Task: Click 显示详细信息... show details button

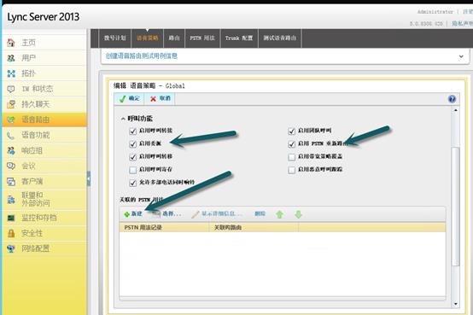Action: pyautogui.click(x=217, y=214)
